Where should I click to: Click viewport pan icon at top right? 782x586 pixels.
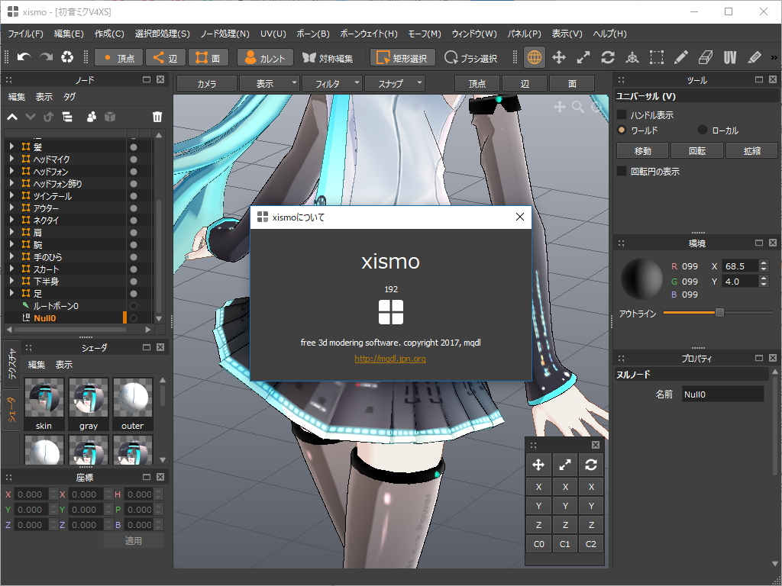(x=560, y=107)
